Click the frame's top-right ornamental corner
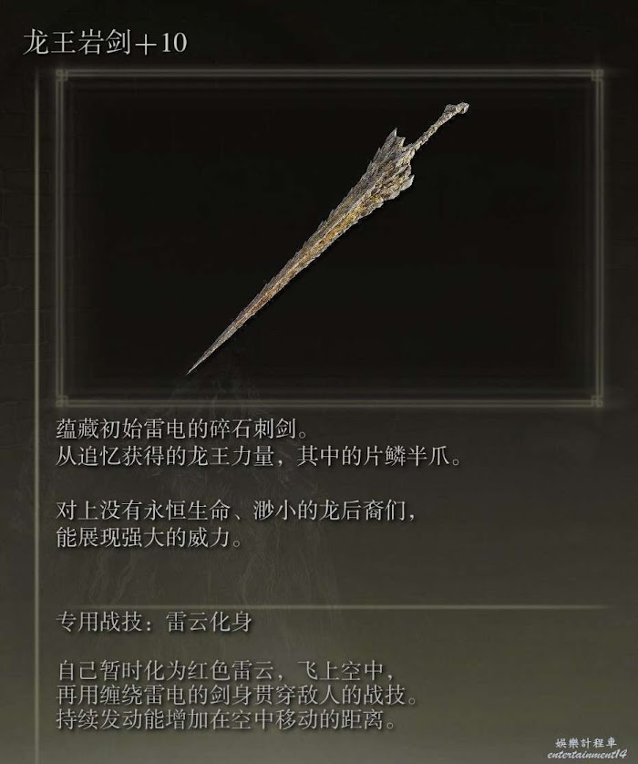Viewport: 638px width, 764px height. pos(597,75)
